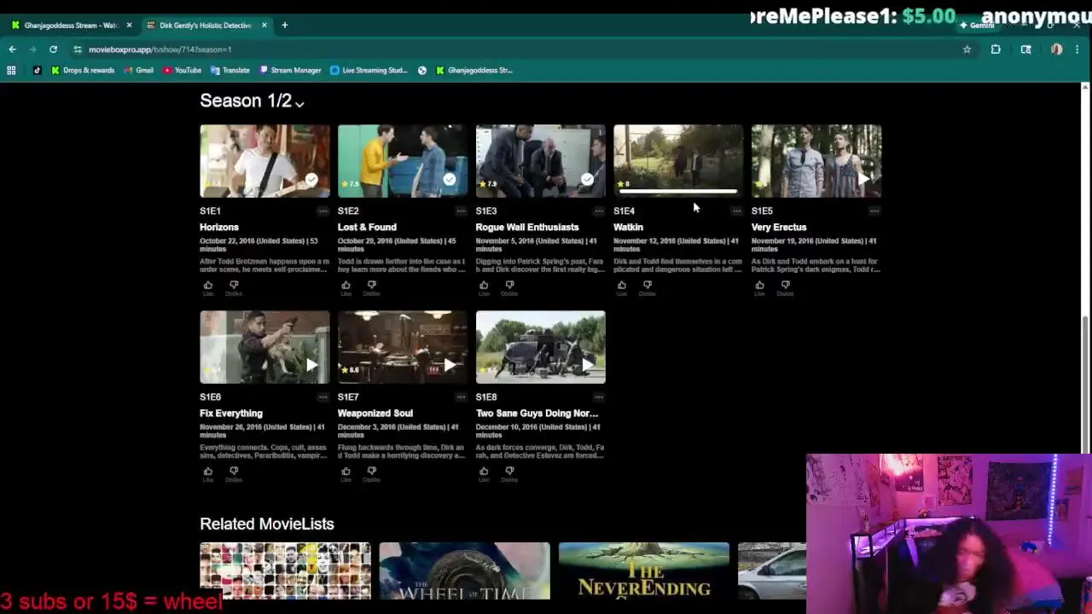Open more options for S1E3
This screenshot has width=1092, height=614.
click(598, 211)
